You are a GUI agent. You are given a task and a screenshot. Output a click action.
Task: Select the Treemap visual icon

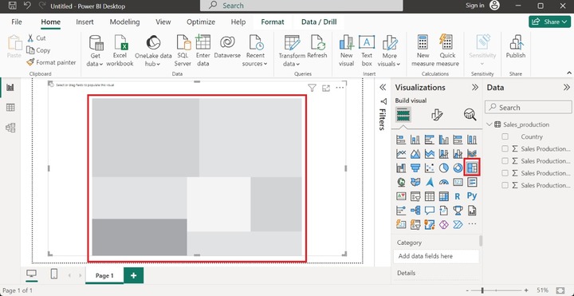click(x=472, y=168)
